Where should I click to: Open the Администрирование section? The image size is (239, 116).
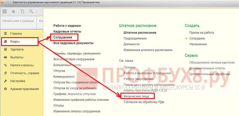click(x=25, y=89)
